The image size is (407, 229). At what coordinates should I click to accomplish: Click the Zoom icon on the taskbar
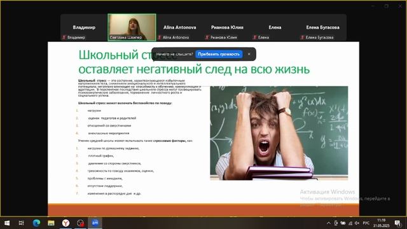click(95, 223)
